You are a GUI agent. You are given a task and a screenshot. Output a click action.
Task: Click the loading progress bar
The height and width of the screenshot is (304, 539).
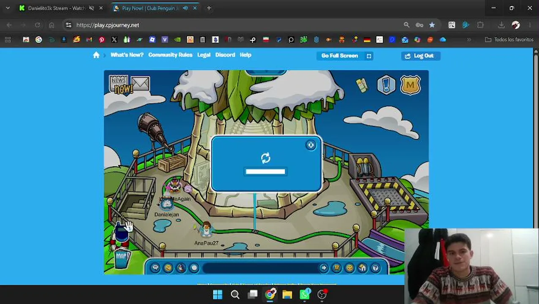tap(265, 171)
